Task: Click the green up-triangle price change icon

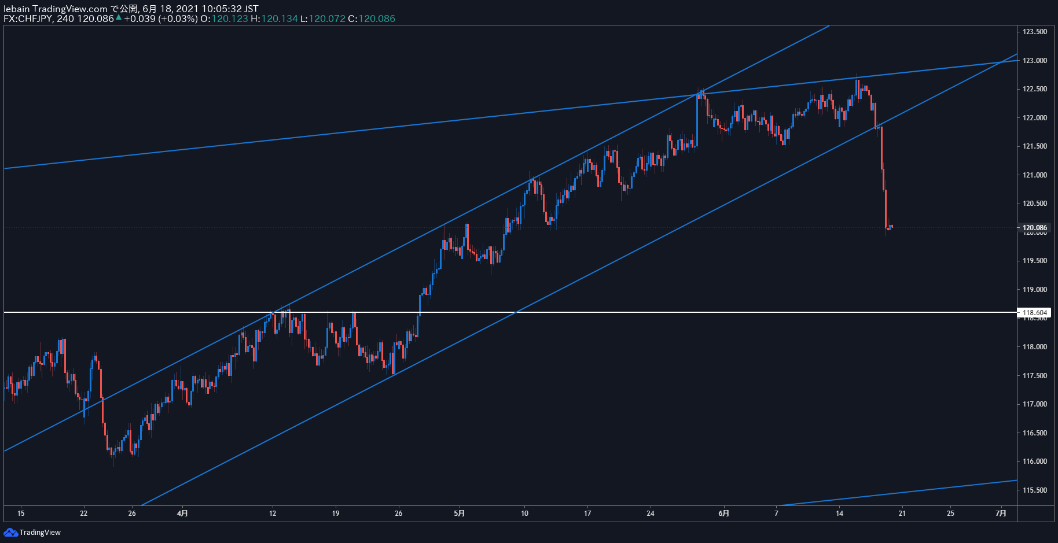Action: [119, 18]
